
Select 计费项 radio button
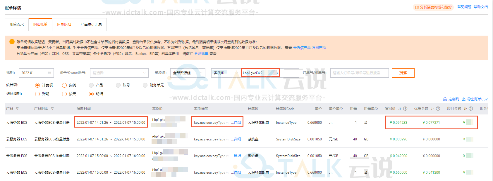point(37,85)
